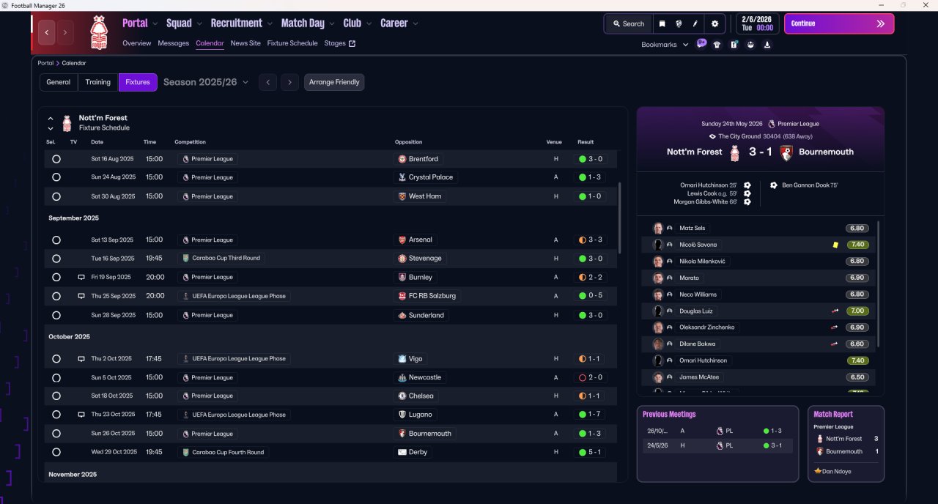The image size is (938, 504).
Task: Click the up chevron beside Nott'm Forest
Action: pos(51,119)
